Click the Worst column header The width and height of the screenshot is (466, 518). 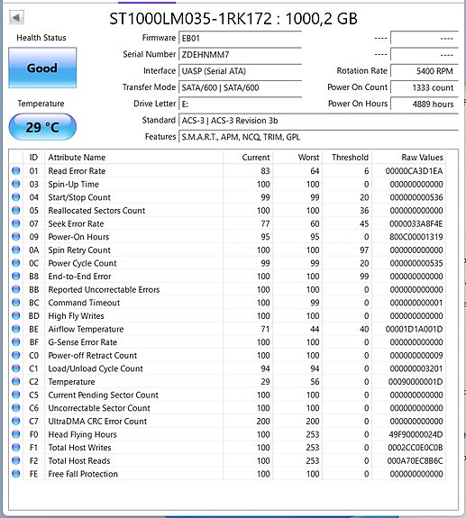click(297, 158)
